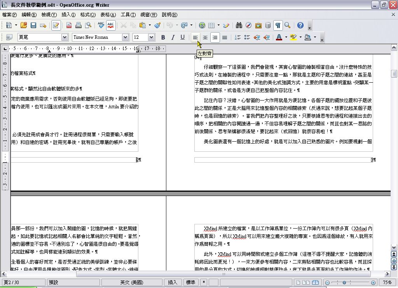Open the 編輯(E) menu

click(x=29, y=15)
